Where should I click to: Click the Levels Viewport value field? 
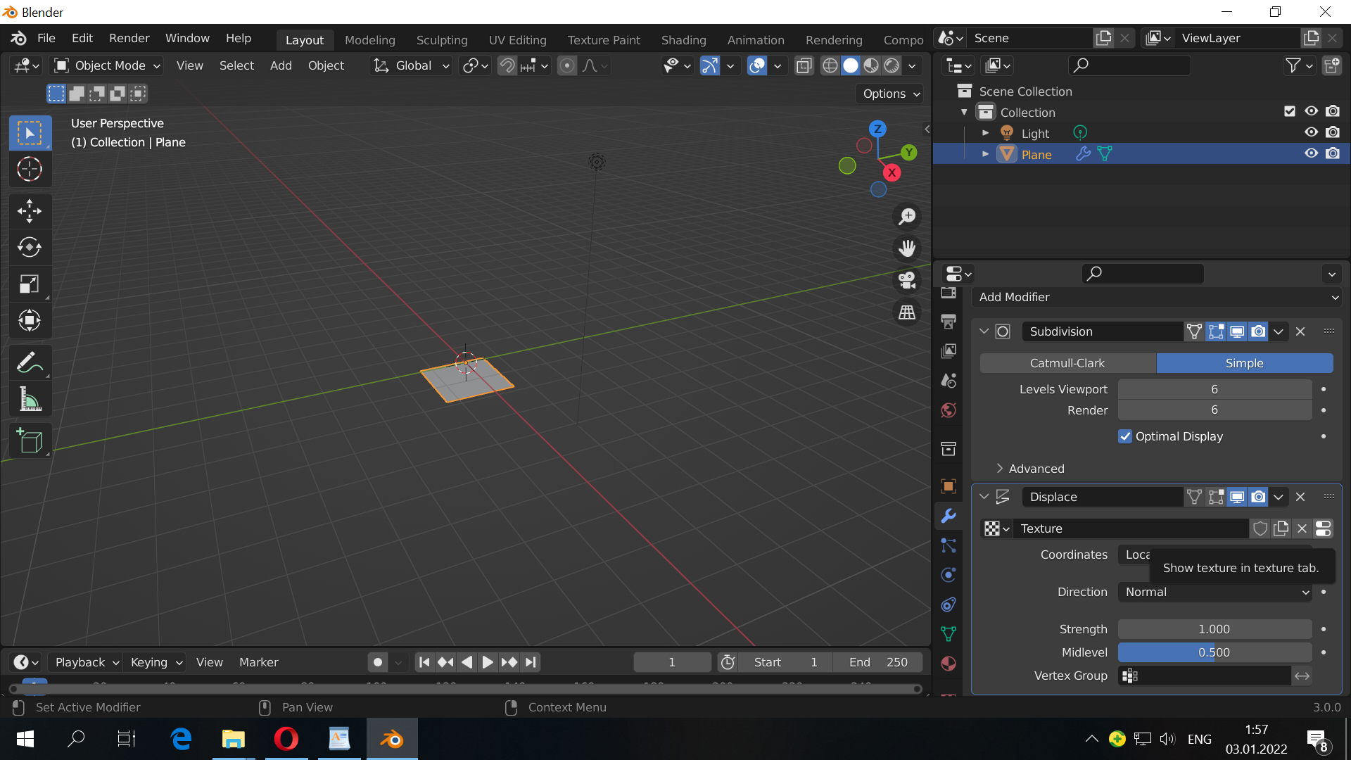pos(1215,389)
